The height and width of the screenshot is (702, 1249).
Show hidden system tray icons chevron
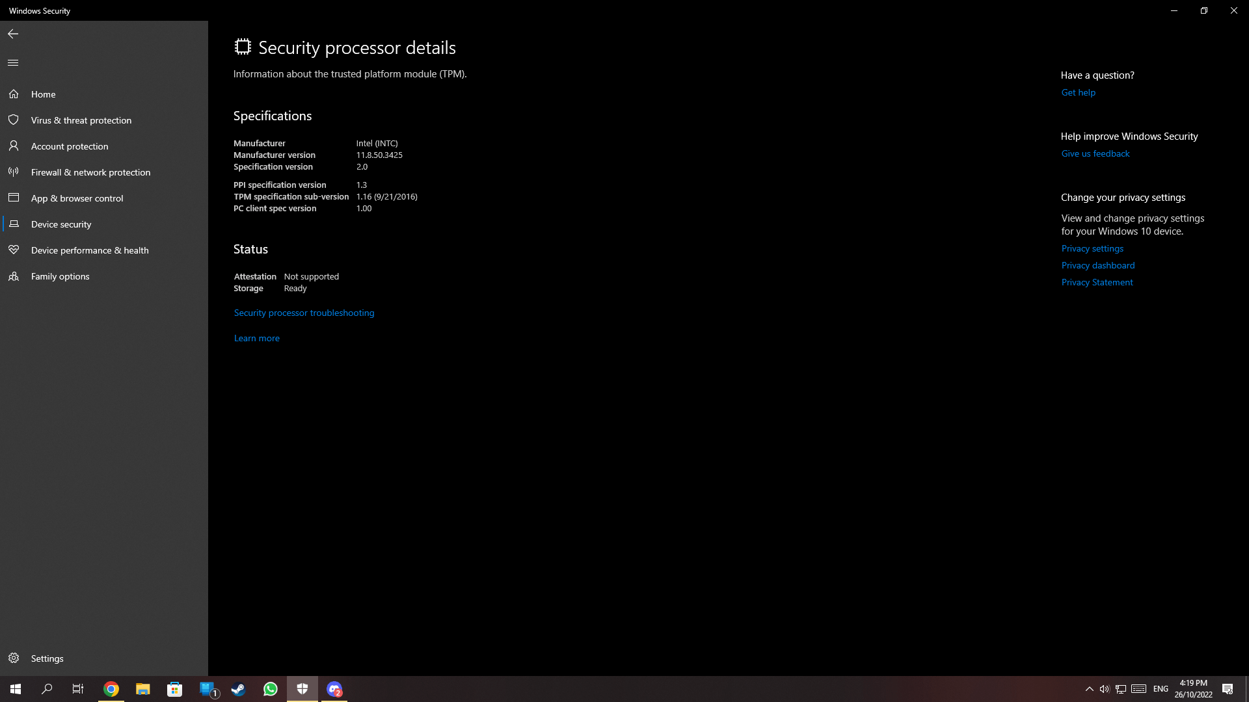(x=1089, y=689)
